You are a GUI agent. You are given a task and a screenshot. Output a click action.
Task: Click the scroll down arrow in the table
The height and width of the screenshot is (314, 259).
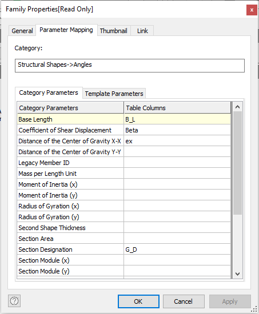(x=237, y=273)
